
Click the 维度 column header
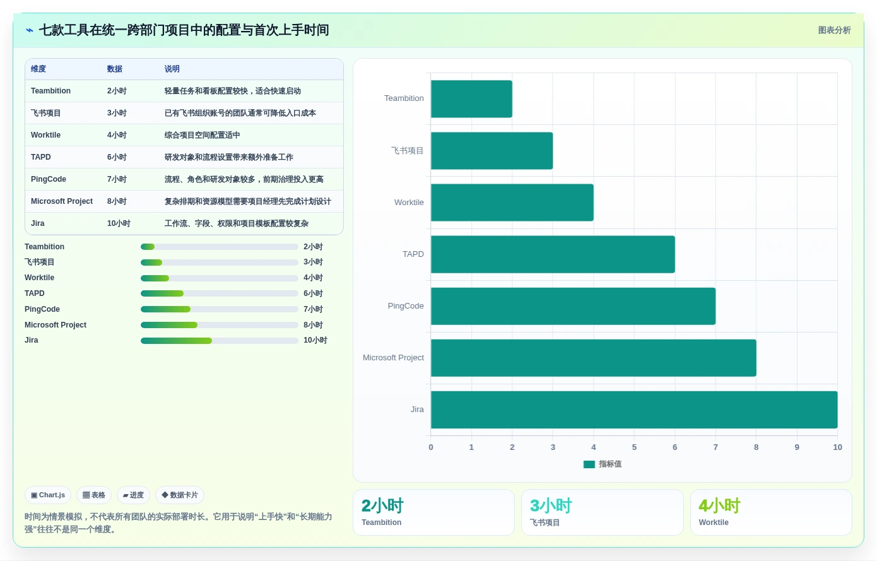38,69
